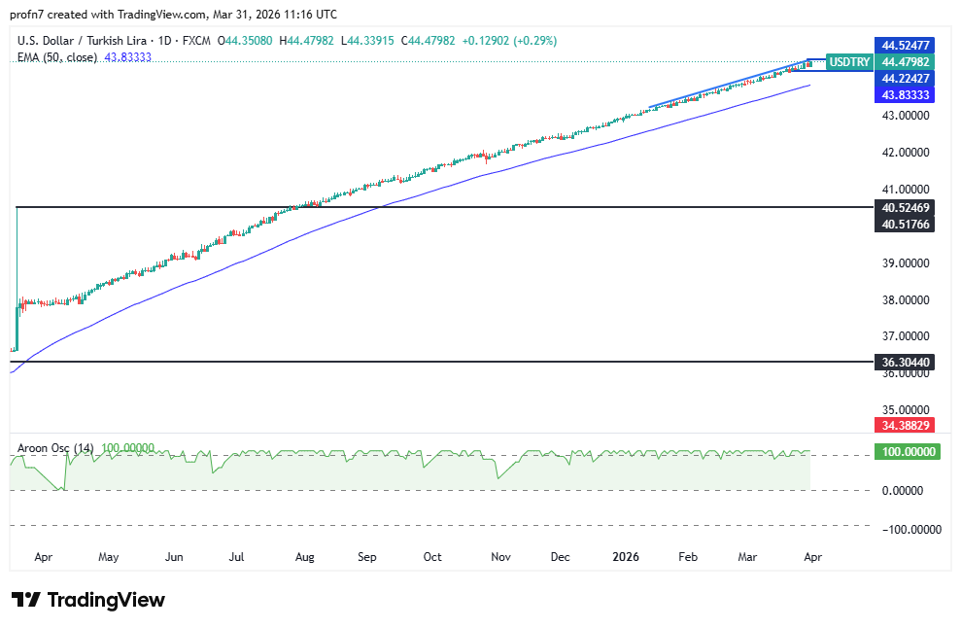Image resolution: width=961 pixels, height=629 pixels.
Task: Select the 2026 label on the time axis
Action: tap(626, 557)
